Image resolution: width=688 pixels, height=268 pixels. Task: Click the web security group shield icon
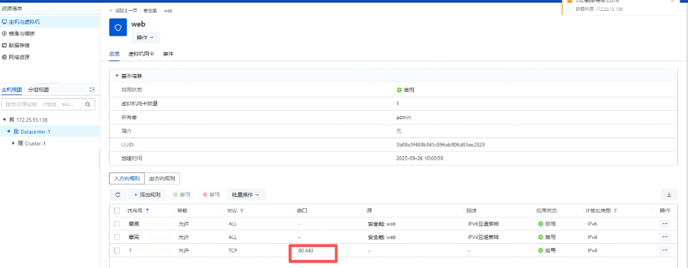tap(118, 27)
